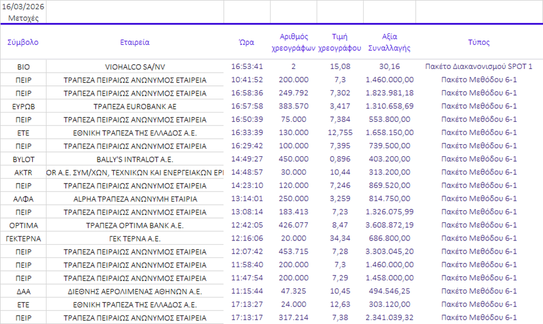543x324 pixels.
Task: Select the Αξία Συναλλαγής column header
Action: 389,42
